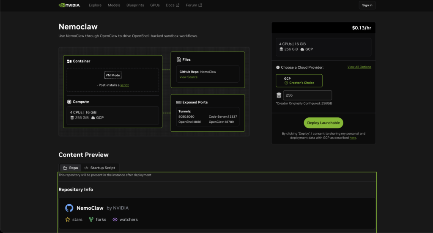Open View All Options link
The height and width of the screenshot is (233, 433).
pyautogui.click(x=359, y=67)
